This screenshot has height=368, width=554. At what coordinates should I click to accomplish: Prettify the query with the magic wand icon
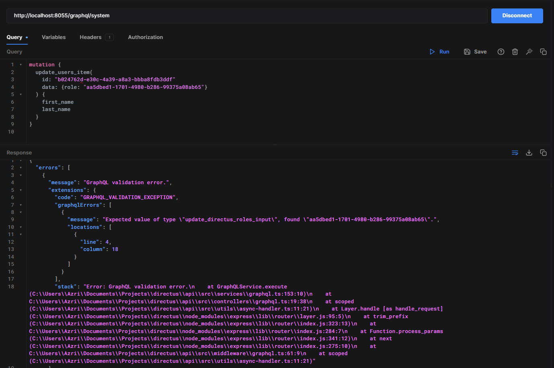(529, 51)
